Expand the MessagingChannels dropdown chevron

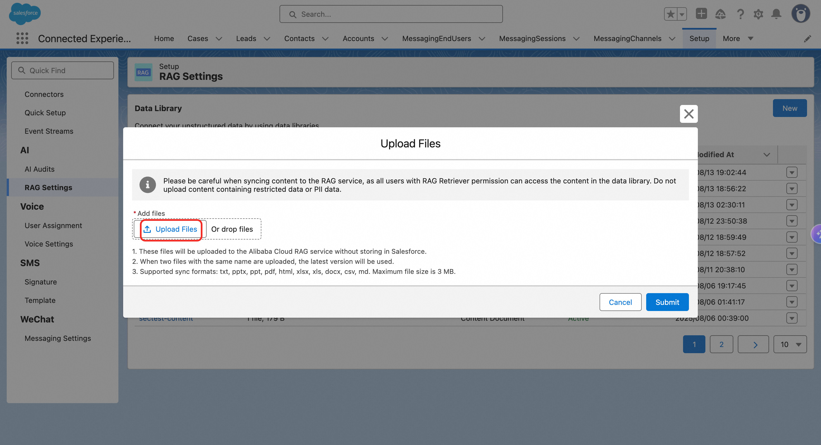[x=672, y=39]
